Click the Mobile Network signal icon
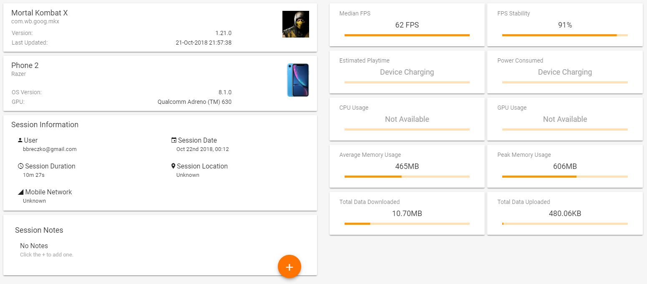 tap(20, 192)
